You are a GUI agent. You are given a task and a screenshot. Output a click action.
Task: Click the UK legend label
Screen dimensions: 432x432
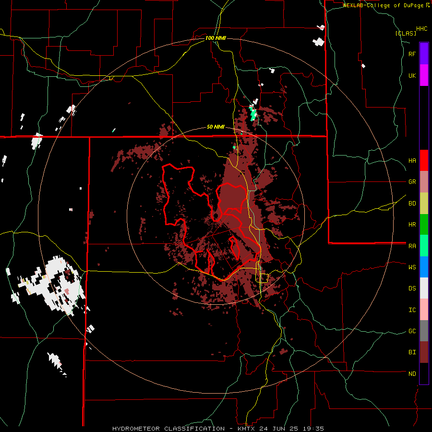(412, 75)
